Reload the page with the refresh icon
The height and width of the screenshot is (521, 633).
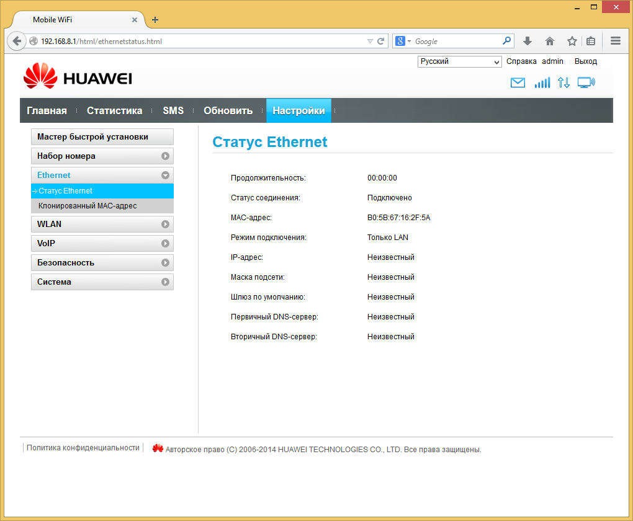(x=380, y=41)
